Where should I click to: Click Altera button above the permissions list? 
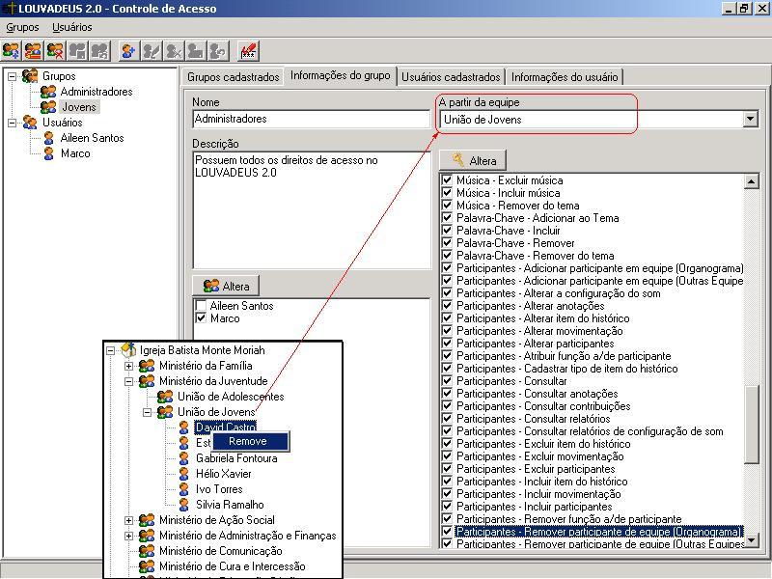(473, 160)
